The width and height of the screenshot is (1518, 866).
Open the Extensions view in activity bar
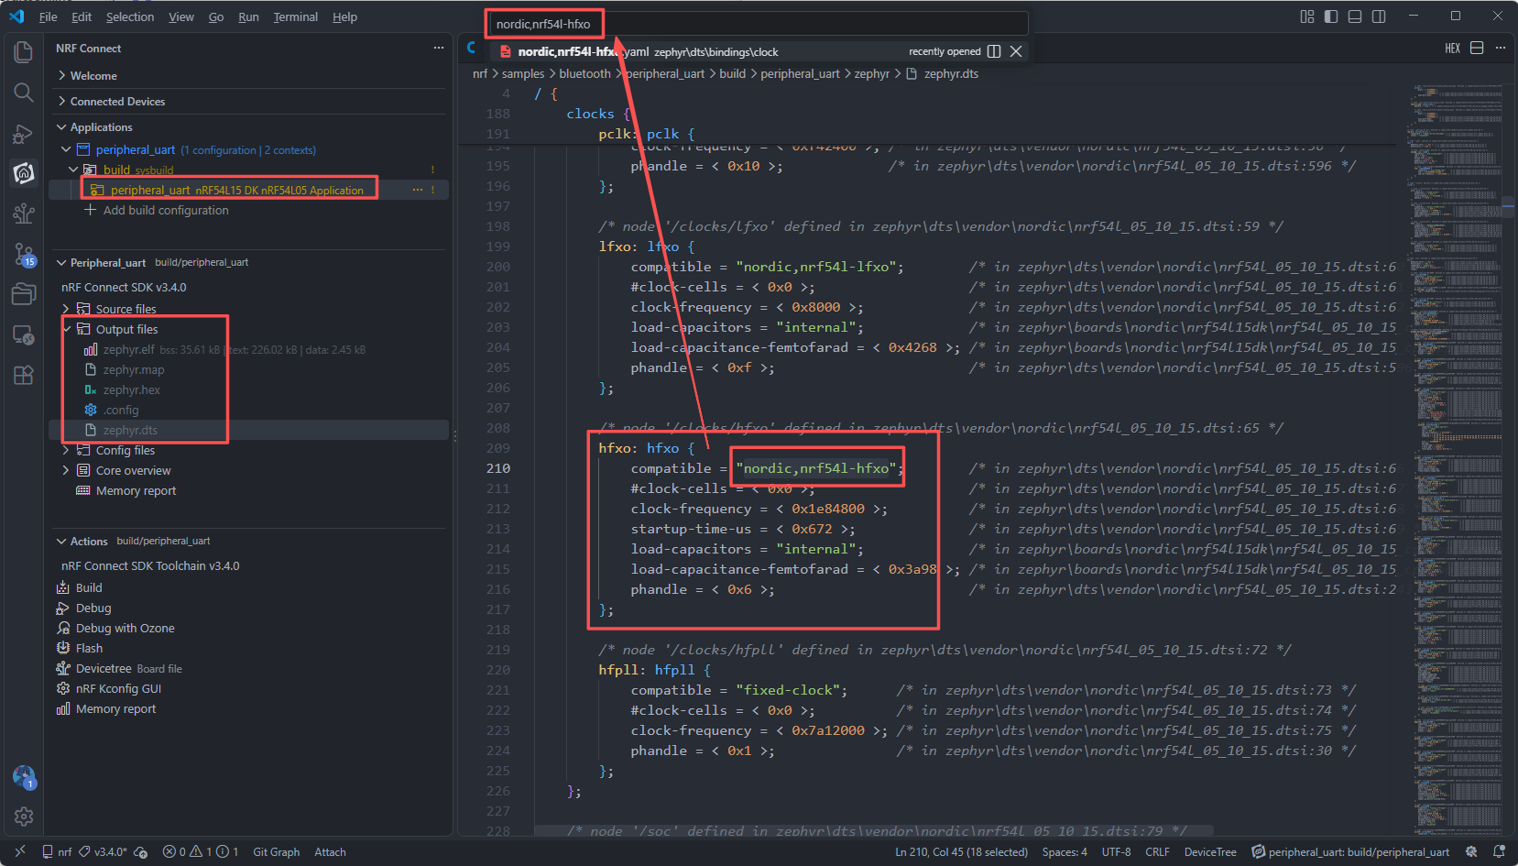24,375
